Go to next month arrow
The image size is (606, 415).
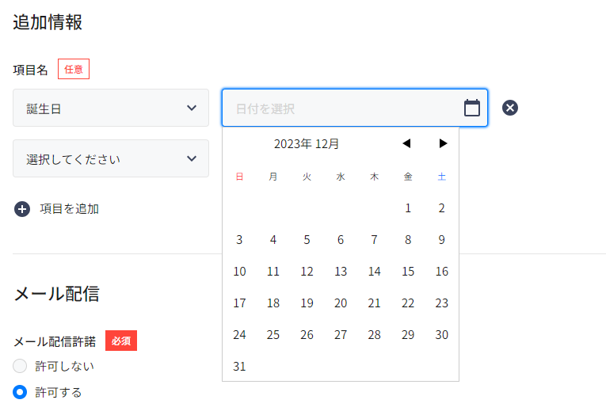[x=443, y=143]
